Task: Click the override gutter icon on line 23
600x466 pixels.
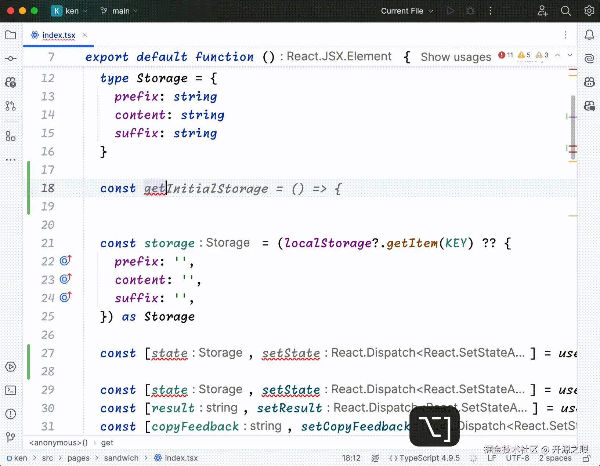Action: [66, 279]
